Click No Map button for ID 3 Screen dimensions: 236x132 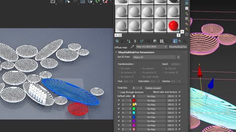click(151, 109)
